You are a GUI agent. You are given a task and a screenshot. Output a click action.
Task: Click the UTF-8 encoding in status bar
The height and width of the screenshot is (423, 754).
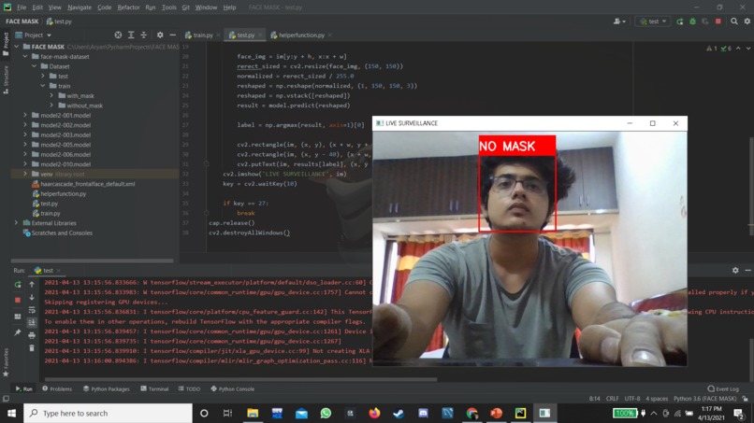[x=631, y=399]
